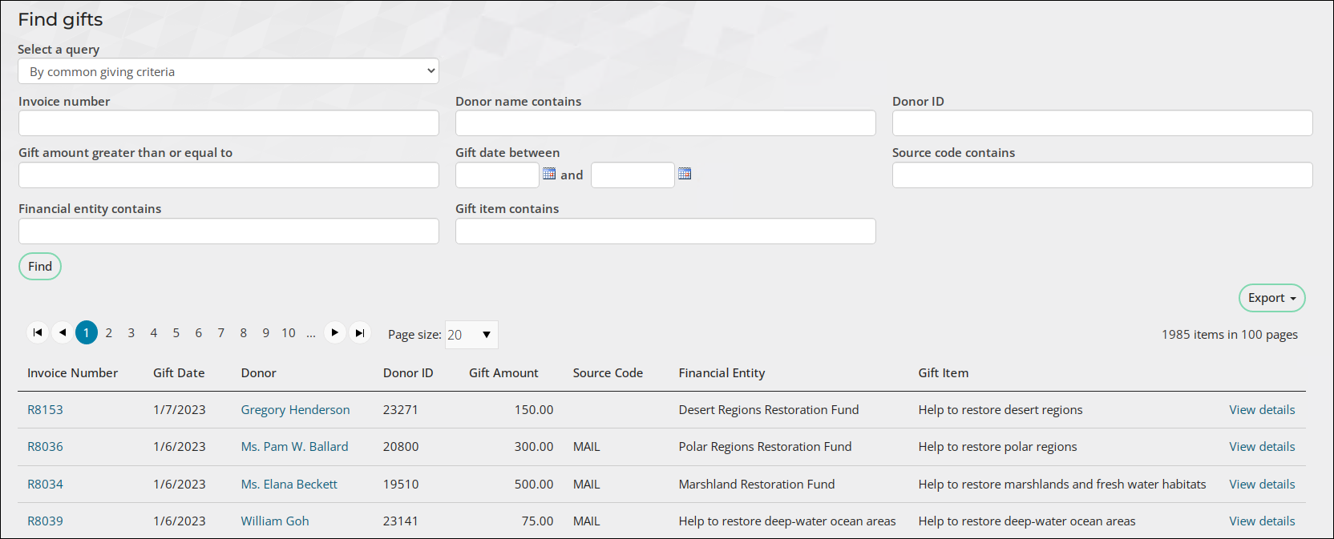Go to results page 8
This screenshot has height=539, width=1334.
click(x=244, y=332)
